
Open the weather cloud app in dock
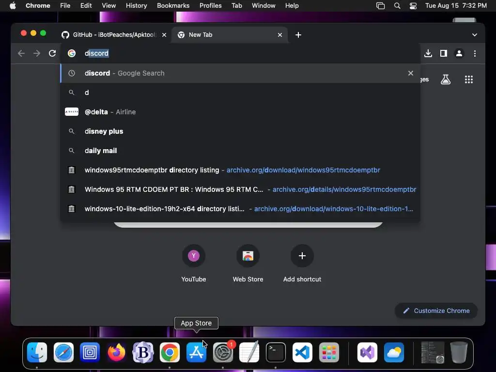394,352
